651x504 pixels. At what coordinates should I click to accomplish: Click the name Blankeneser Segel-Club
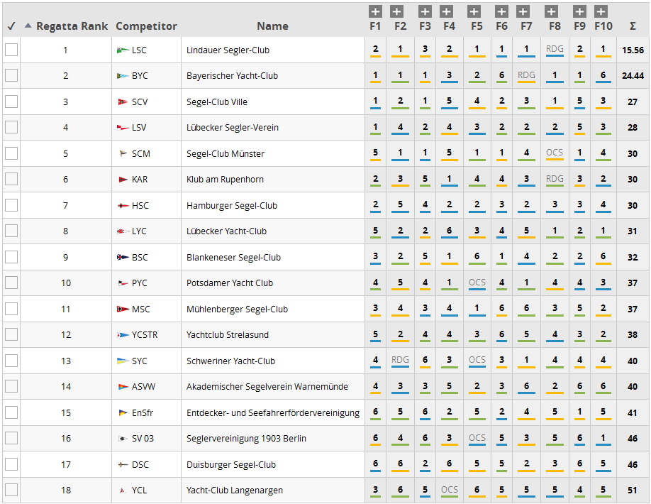point(233,258)
